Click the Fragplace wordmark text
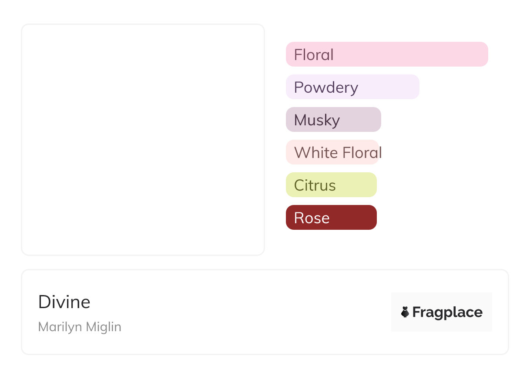530x376 pixels. tap(447, 312)
